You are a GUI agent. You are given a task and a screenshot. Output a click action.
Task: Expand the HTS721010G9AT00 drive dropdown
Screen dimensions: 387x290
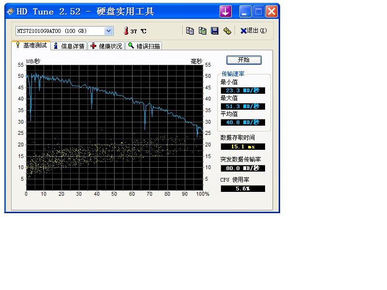(x=108, y=31)
